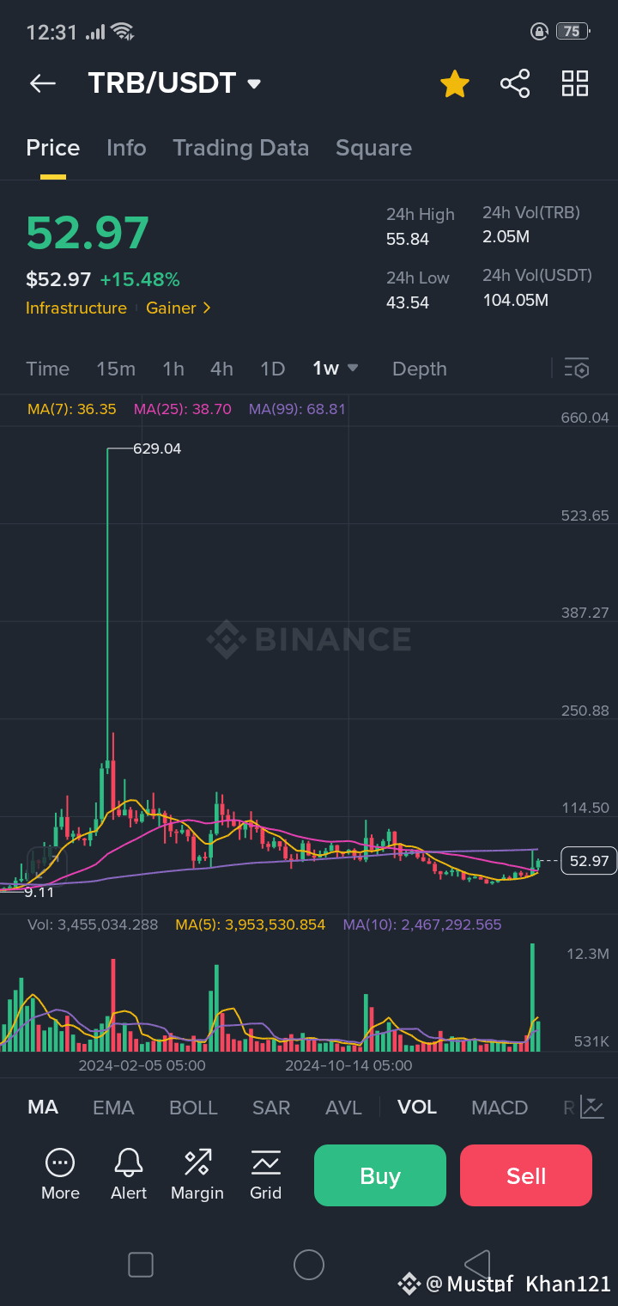Tap the green Buy button
618x1306 pixels.
click(x=380, y=1175)
